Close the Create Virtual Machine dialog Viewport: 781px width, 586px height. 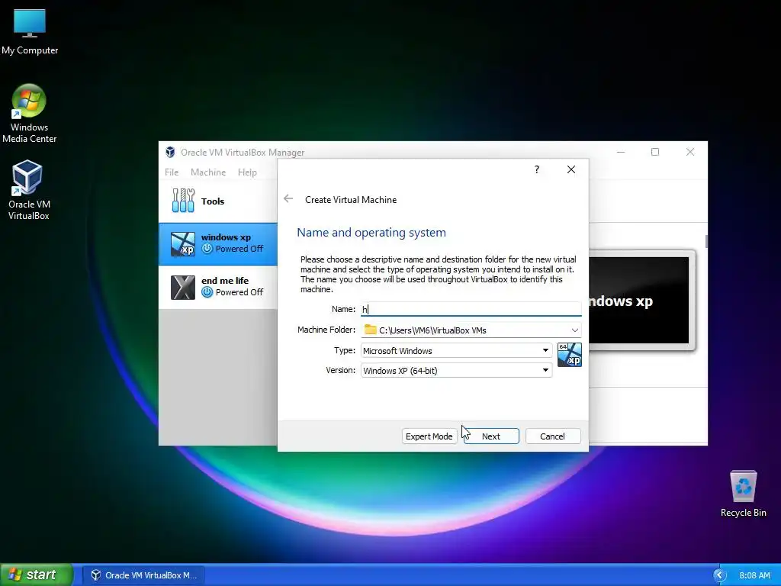[571, 169]
